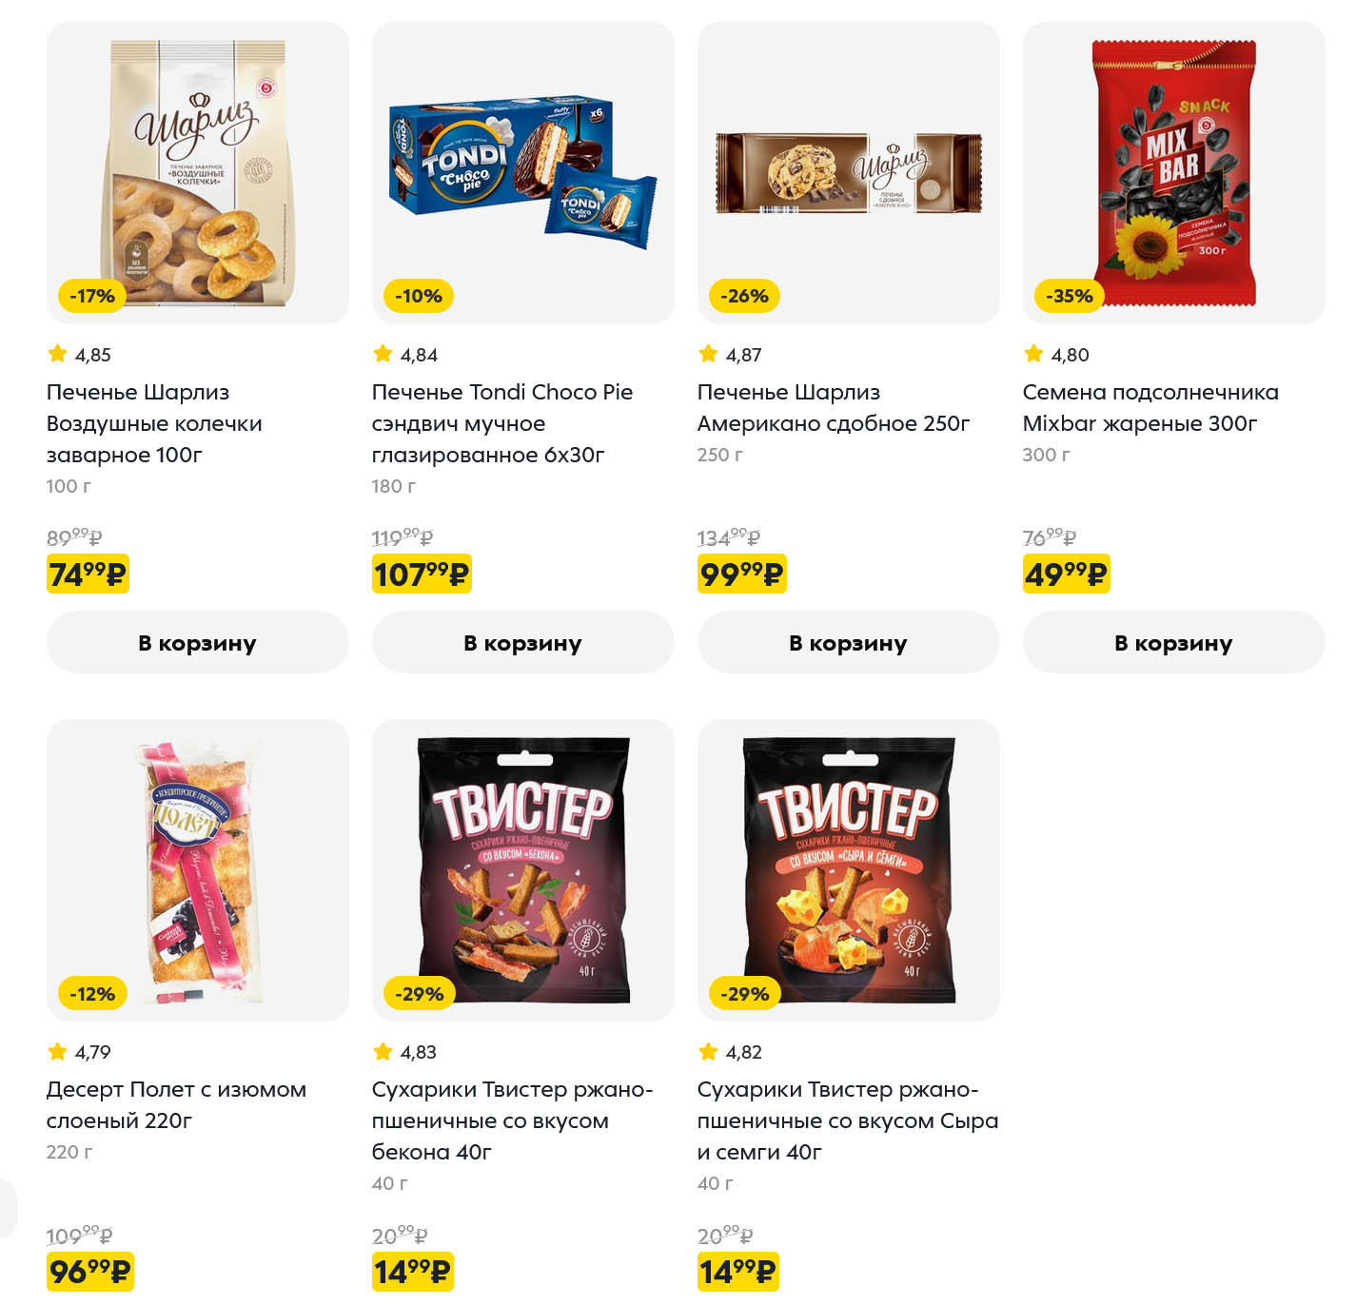Open Десерт Полет с изюмом image
Image resolution: width=1356 pixels, height=1305 pixels.
(197, 869)
